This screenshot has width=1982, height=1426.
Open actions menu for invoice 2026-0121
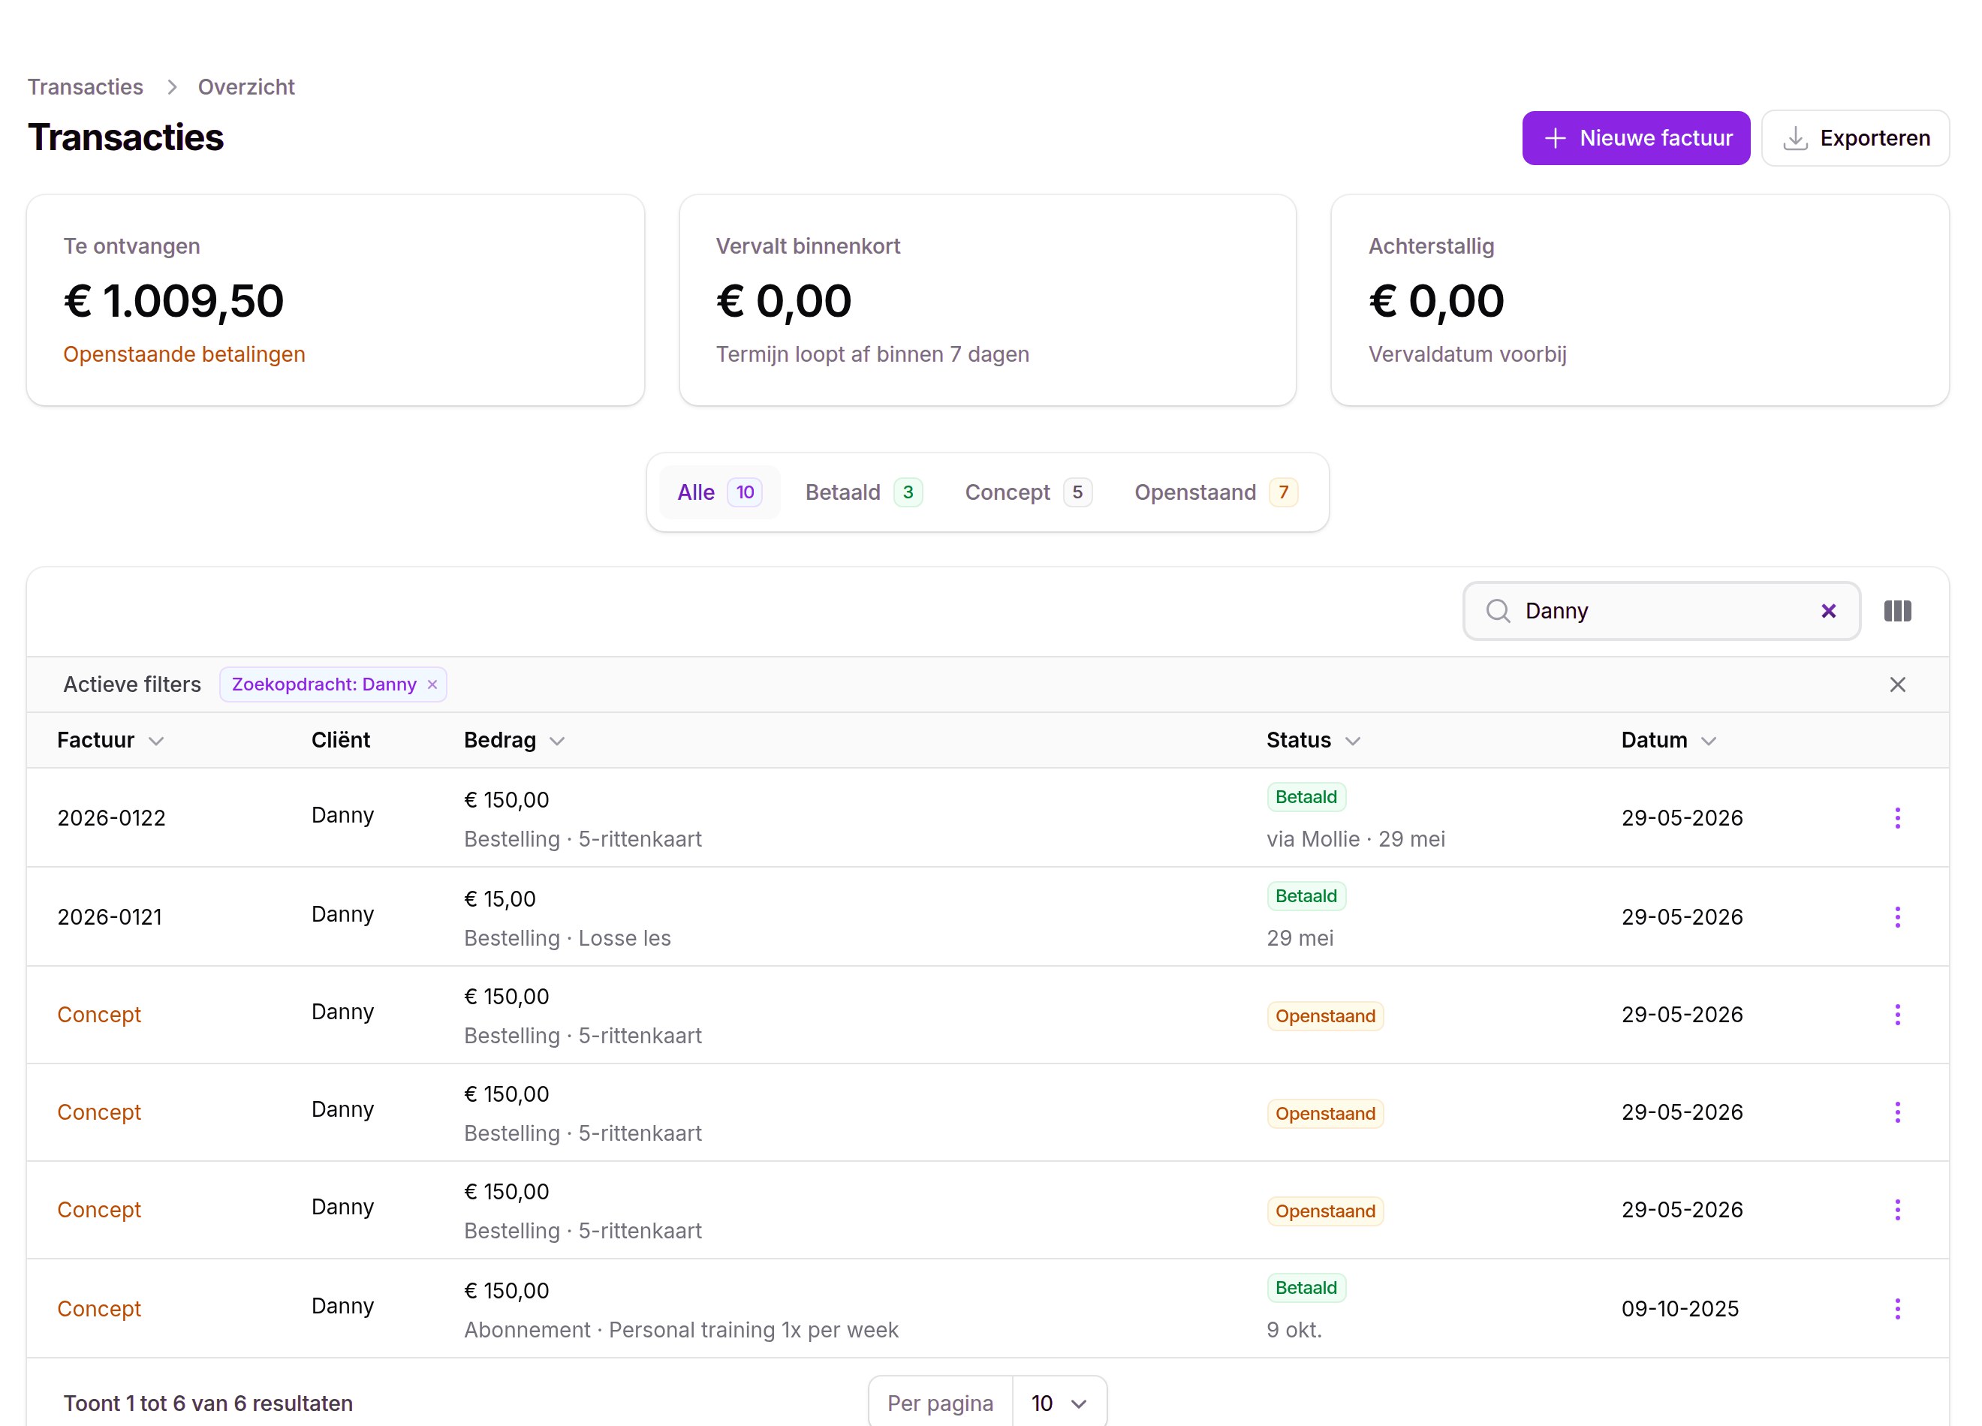(x=1896, y=916)
